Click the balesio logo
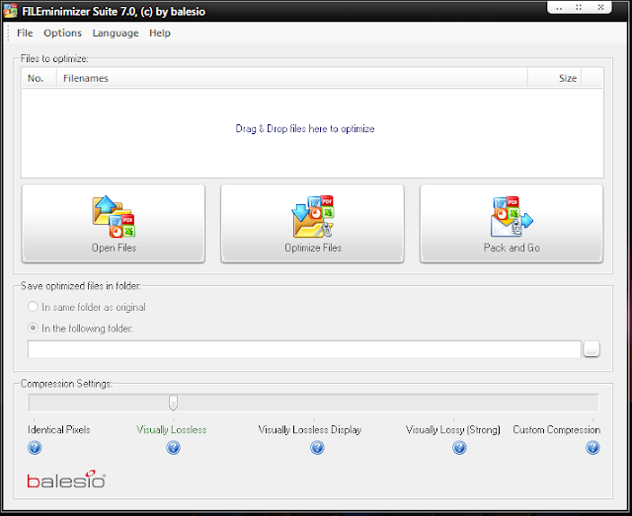Screen dimensions: 632x516 point(66,479)
